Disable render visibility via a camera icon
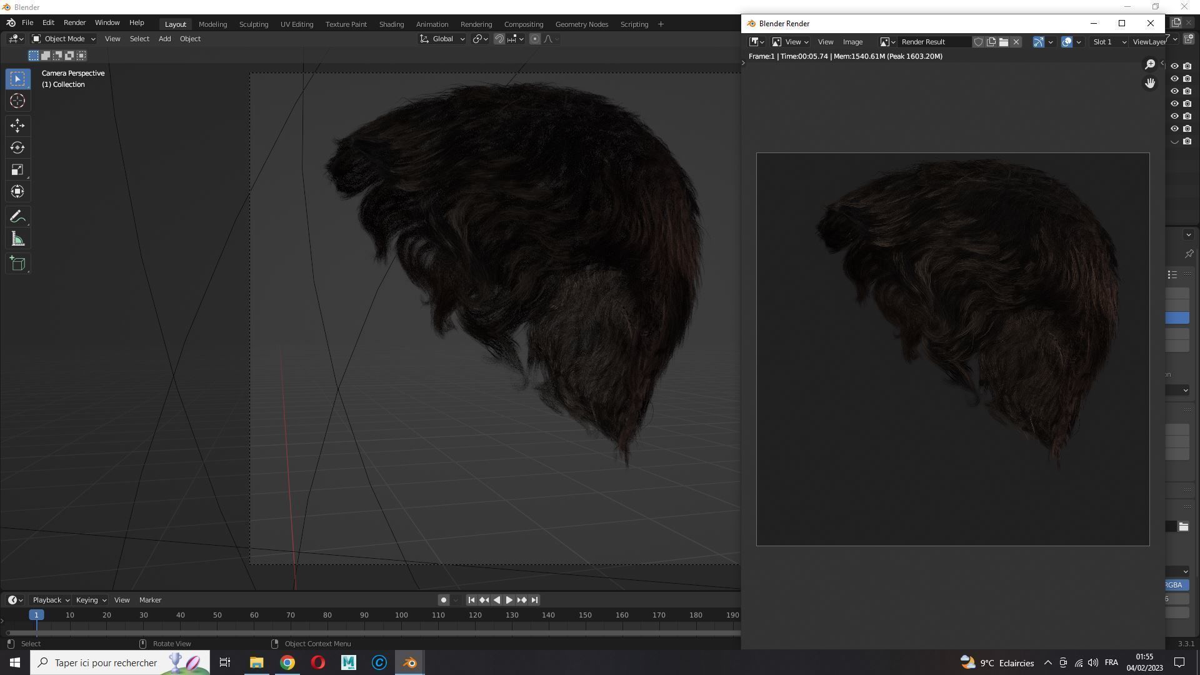1200x675 pixels. (1187, 66)
